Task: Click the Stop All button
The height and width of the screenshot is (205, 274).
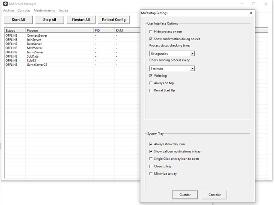Action: coord(50,20)
